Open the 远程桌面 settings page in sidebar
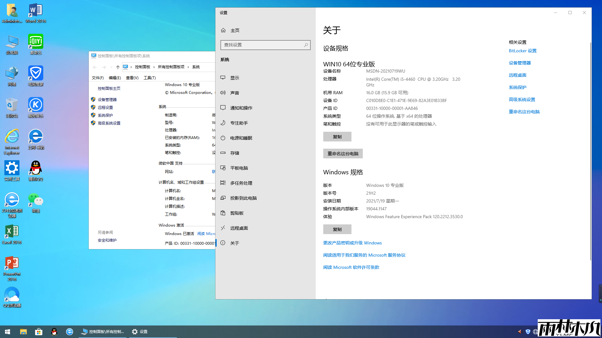 [x=266, y=228]
